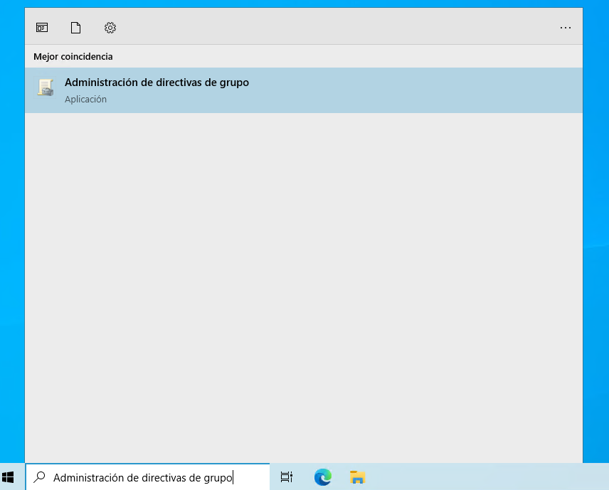Screen dimensions: 609x490
Task: Filter search results by Settings gear
Action: (110, 28)
